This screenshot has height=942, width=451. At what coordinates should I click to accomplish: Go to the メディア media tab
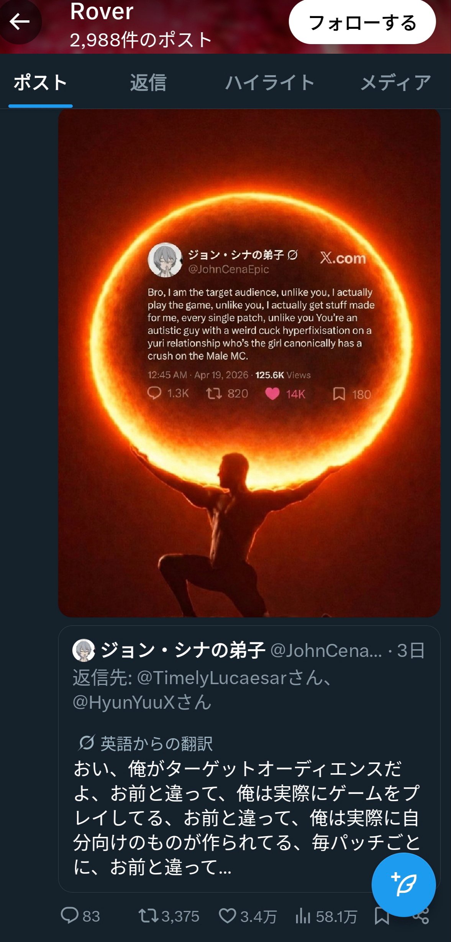[395, 83]
